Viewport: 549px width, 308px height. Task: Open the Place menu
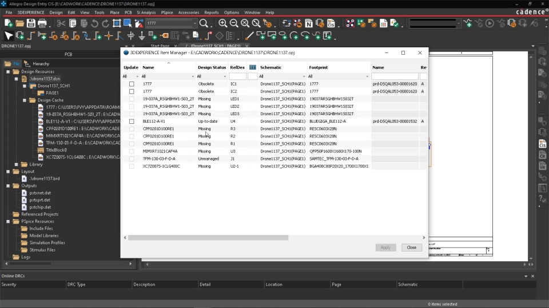114,13
